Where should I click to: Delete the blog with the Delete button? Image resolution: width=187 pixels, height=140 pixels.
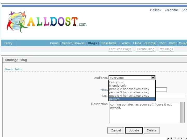[x=151, y=130]
